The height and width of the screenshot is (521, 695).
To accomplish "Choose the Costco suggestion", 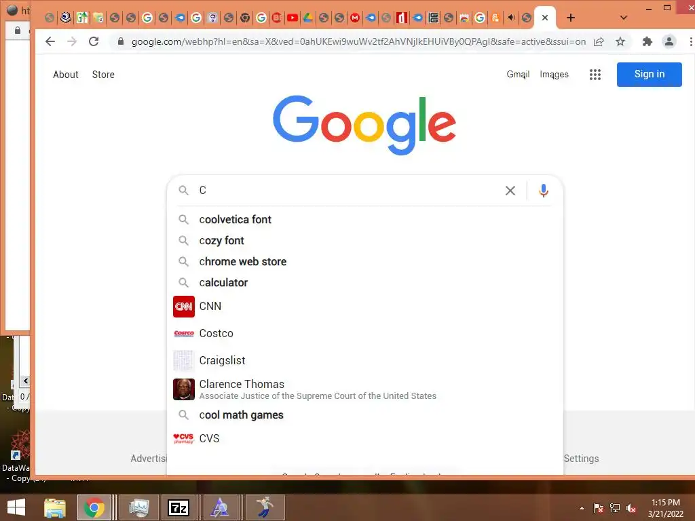I will coord(364,333).
